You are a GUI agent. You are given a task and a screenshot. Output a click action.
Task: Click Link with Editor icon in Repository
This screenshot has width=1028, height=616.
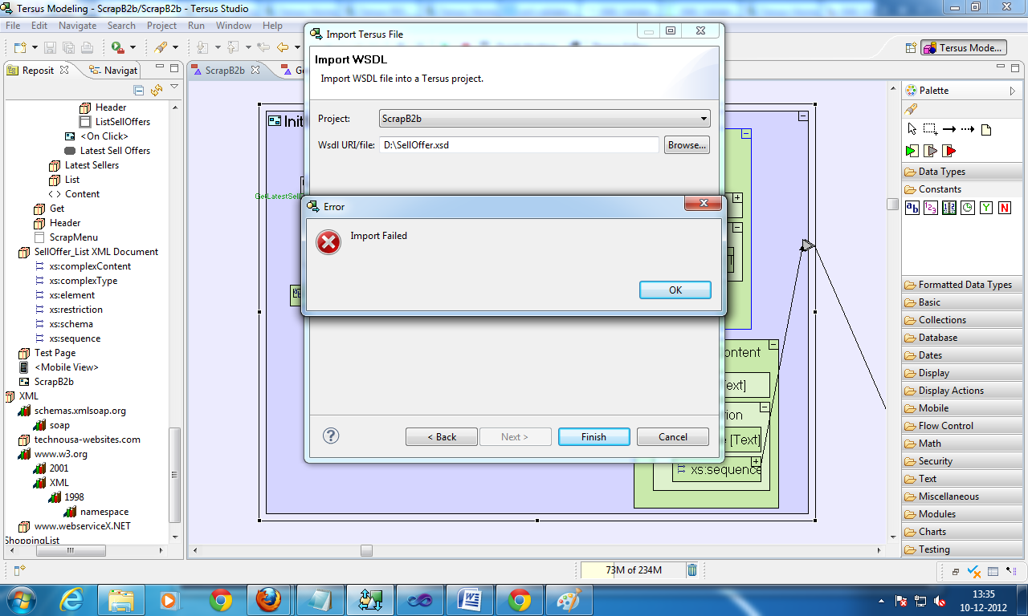[156, 91]
